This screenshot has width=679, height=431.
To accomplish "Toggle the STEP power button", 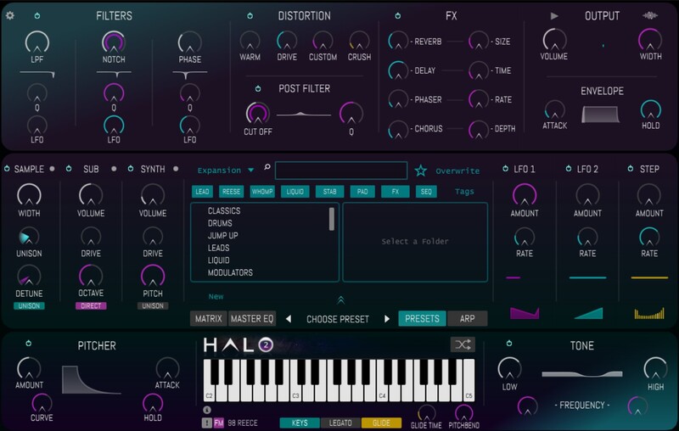I will point(631,169).
